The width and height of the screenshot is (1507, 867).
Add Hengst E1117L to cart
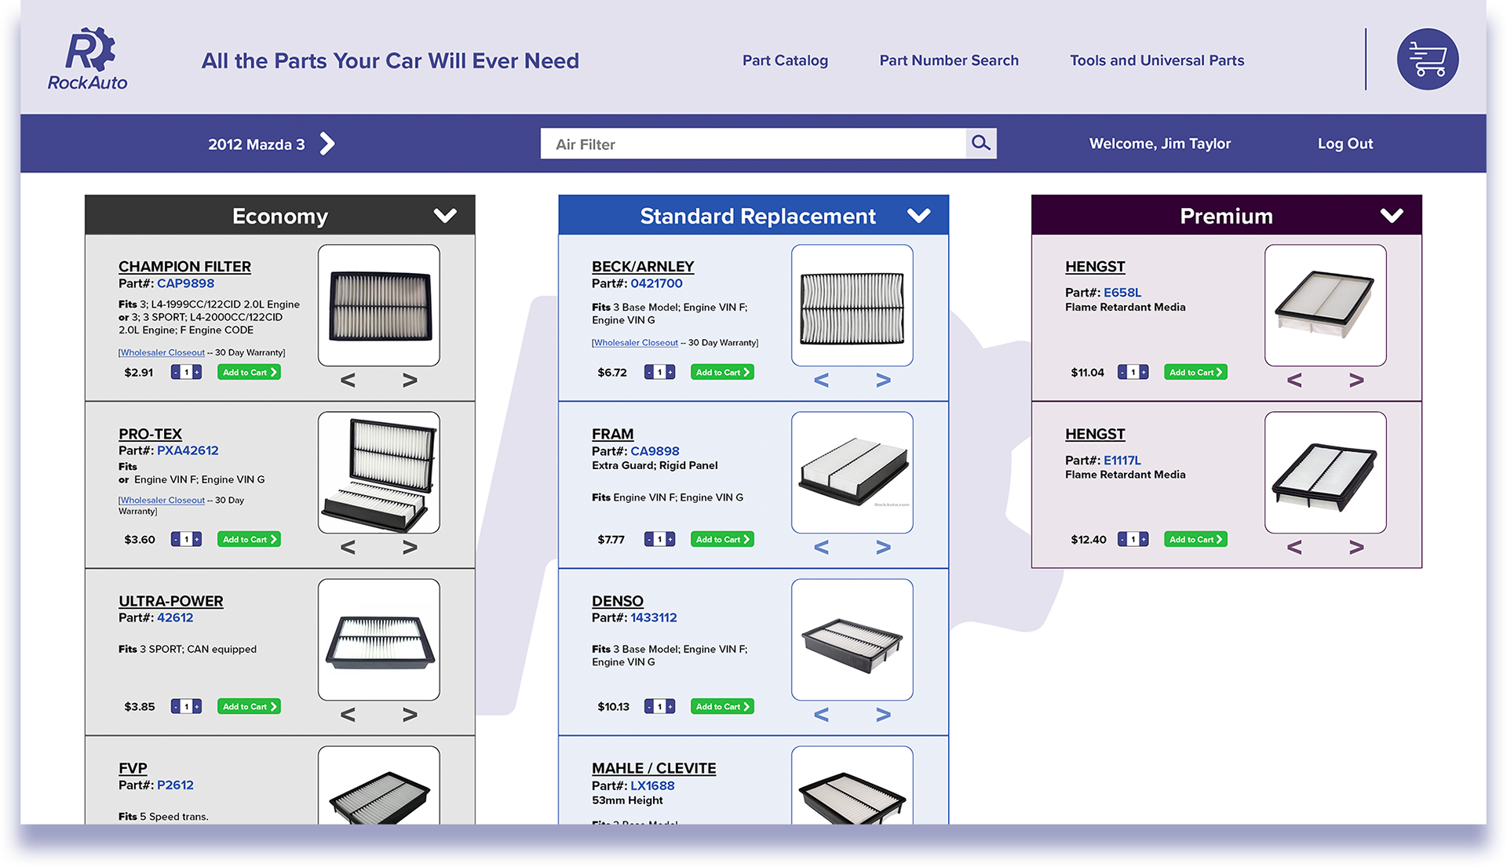click(x=1195, y=539)
